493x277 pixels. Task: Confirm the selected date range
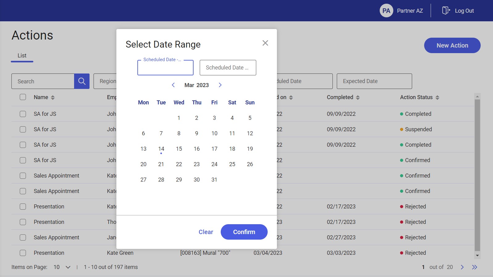tap(244, 232)
